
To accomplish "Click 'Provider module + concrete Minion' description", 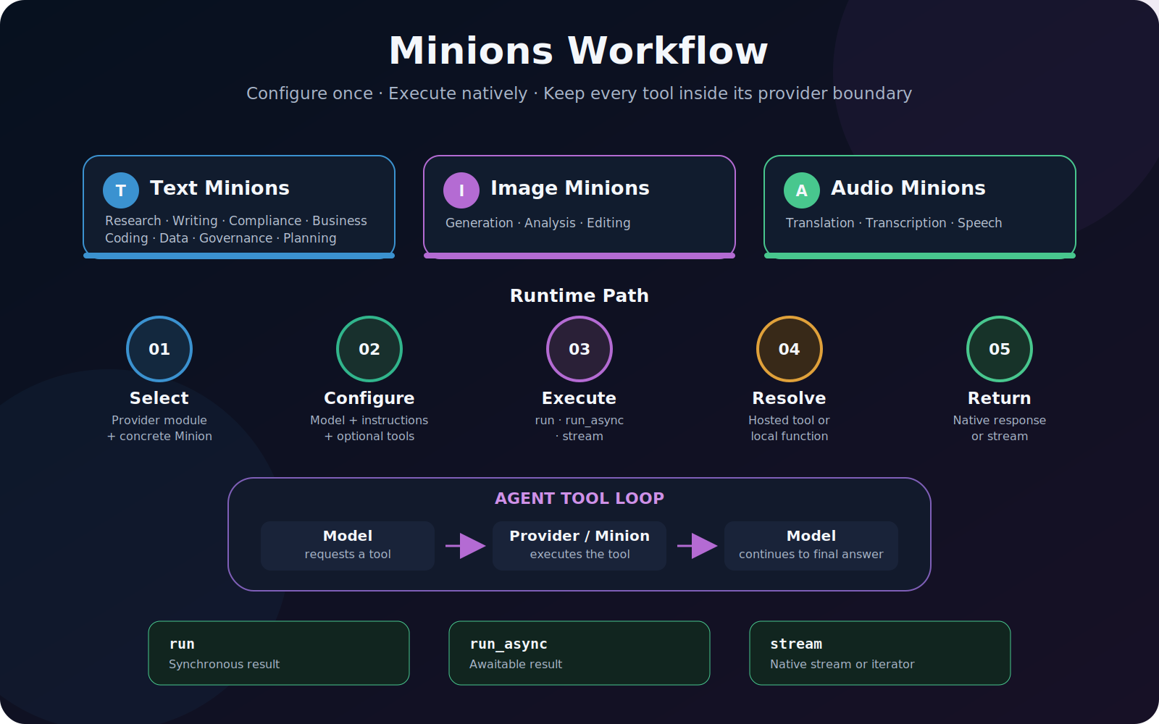I will [x=159, y=428].
